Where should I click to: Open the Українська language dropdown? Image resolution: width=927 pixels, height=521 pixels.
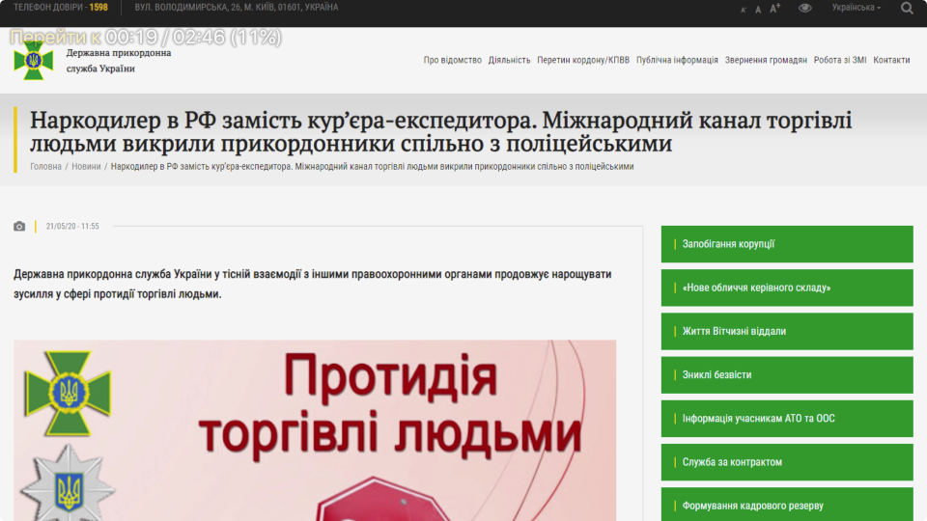pyautogui.click(x=857, y=8)
